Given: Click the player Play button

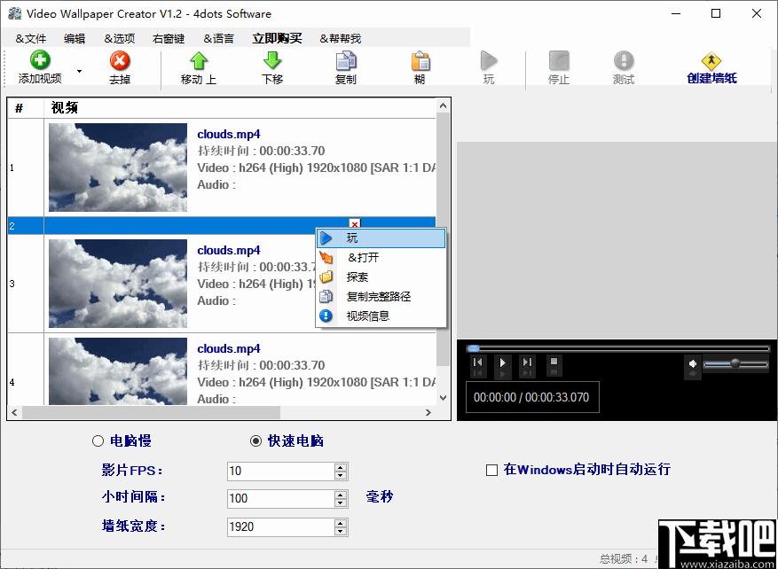Looking at the screenshot, I should 503,362.
